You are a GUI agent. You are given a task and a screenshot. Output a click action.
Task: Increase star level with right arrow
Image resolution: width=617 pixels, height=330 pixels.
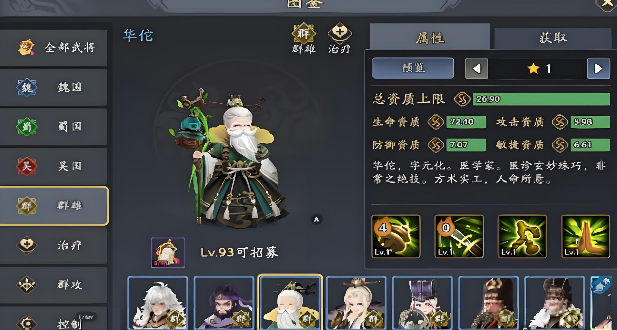[599, 69]
